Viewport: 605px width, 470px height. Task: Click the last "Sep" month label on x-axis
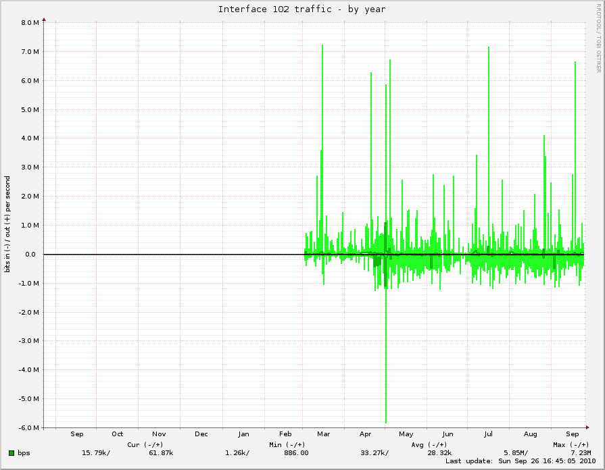pos(572,434)
